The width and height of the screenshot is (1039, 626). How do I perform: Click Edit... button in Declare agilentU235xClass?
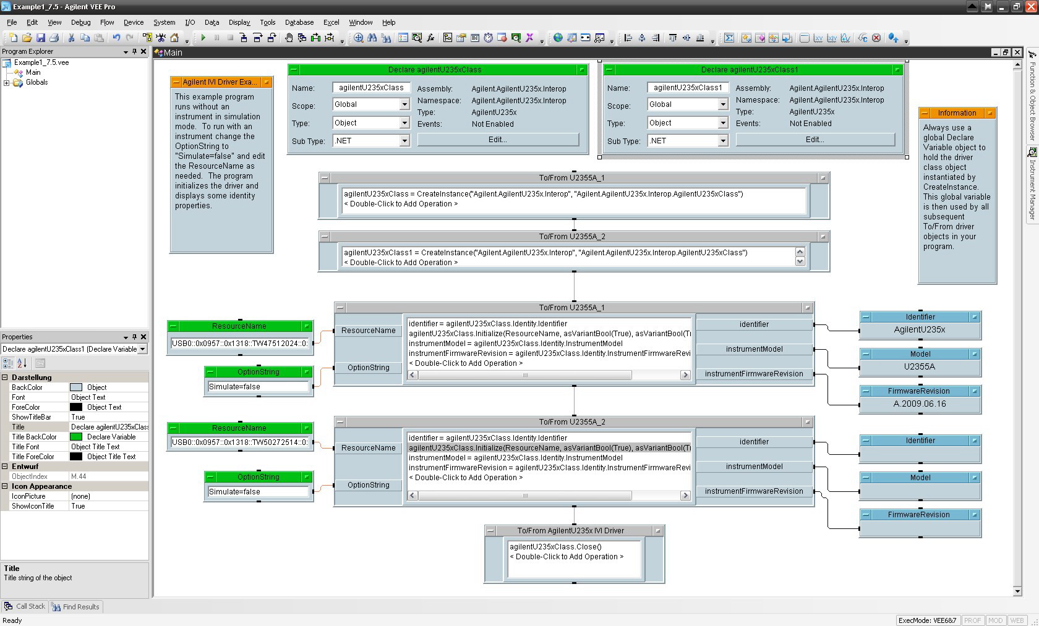click(x=498, y=140)
